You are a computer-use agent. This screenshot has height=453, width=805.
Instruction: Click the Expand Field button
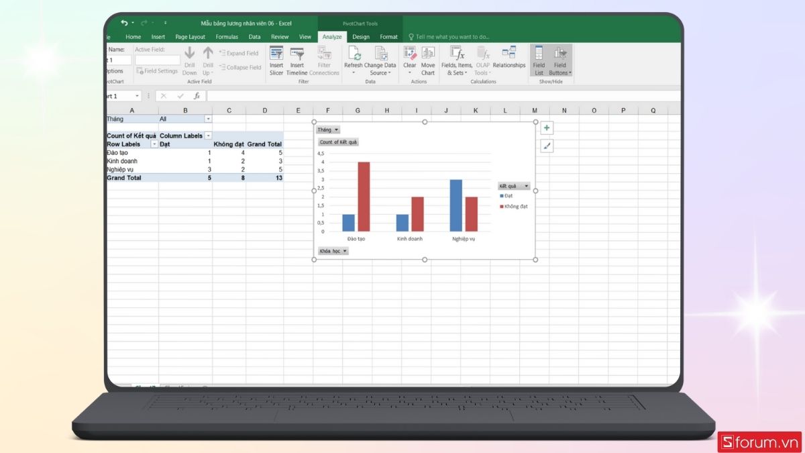click(239, 52)
